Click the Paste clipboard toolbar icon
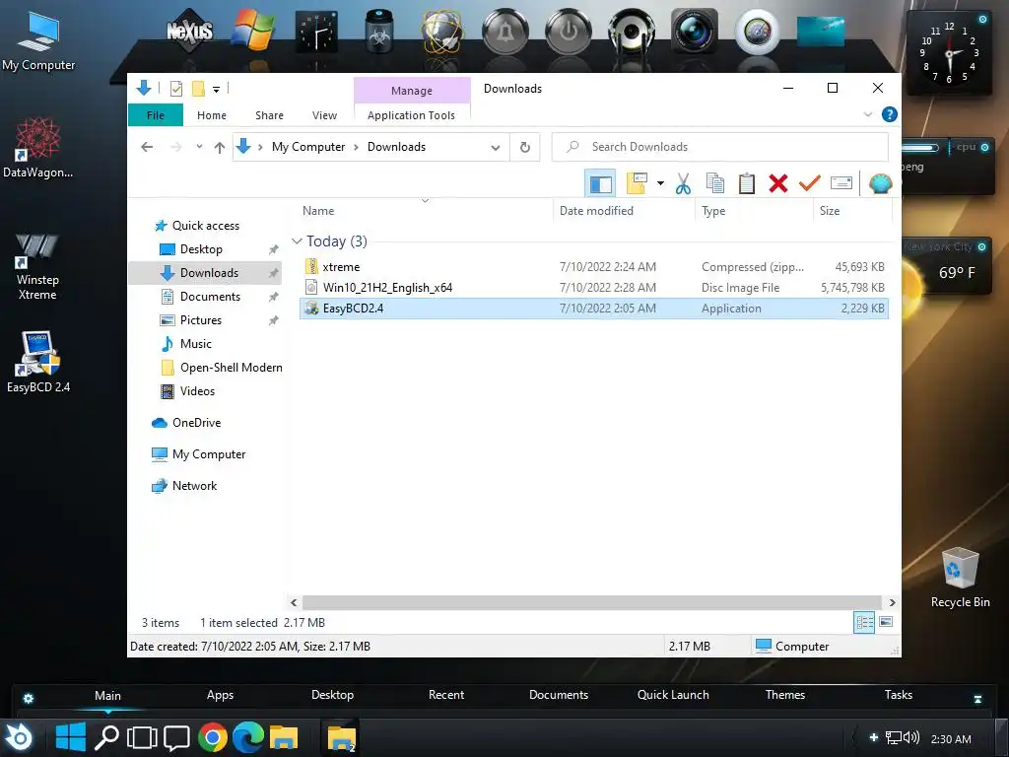 point(747,183)
